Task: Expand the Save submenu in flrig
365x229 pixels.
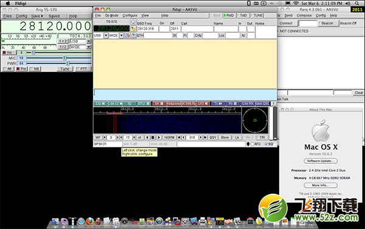Action: (x=37, y=16)
